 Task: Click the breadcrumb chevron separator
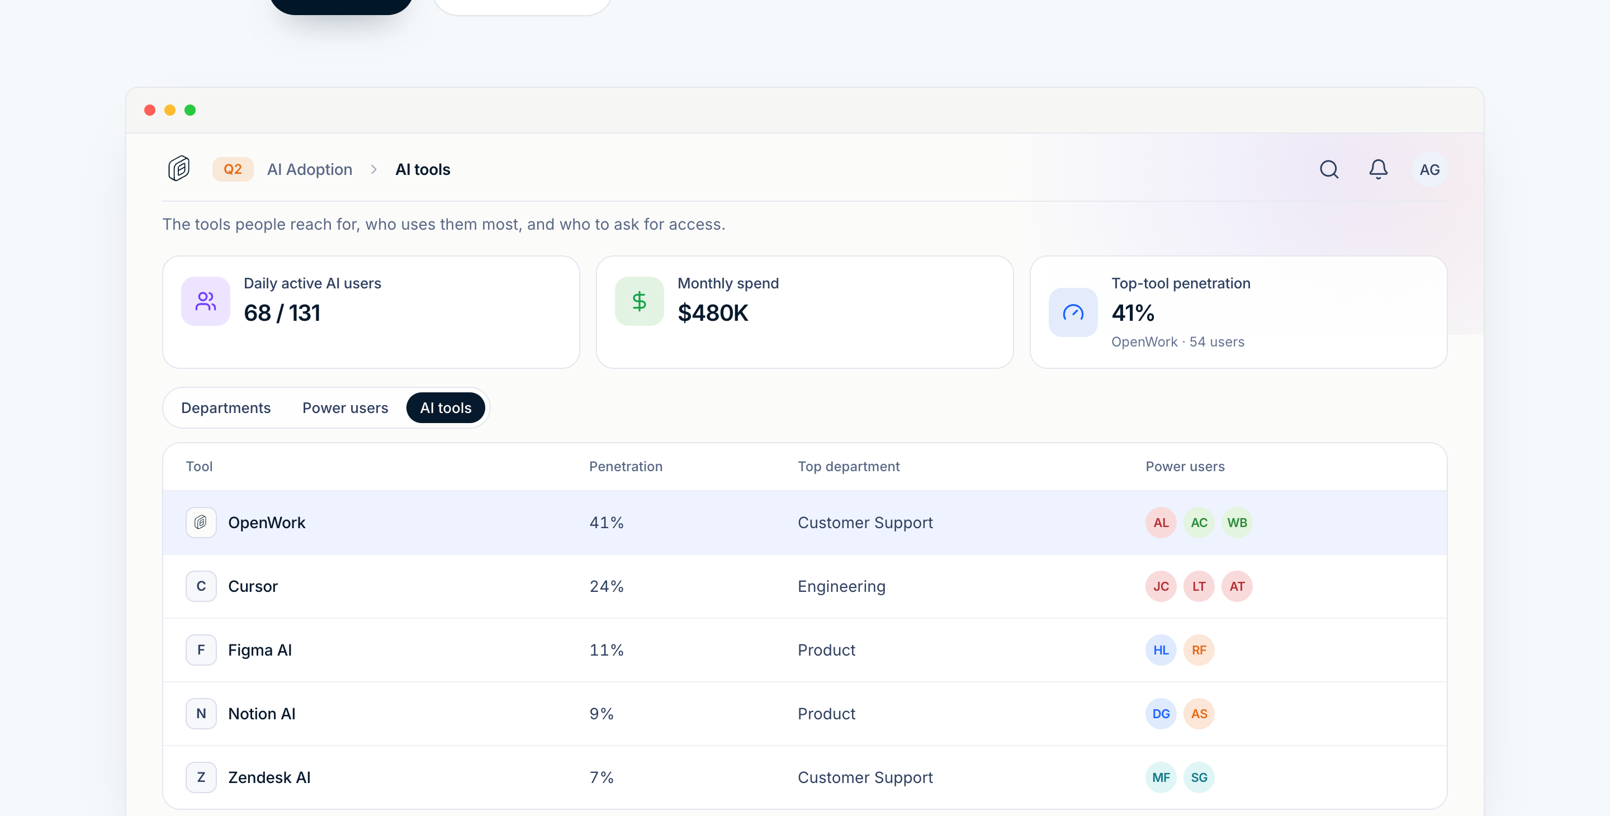point(374,169)
